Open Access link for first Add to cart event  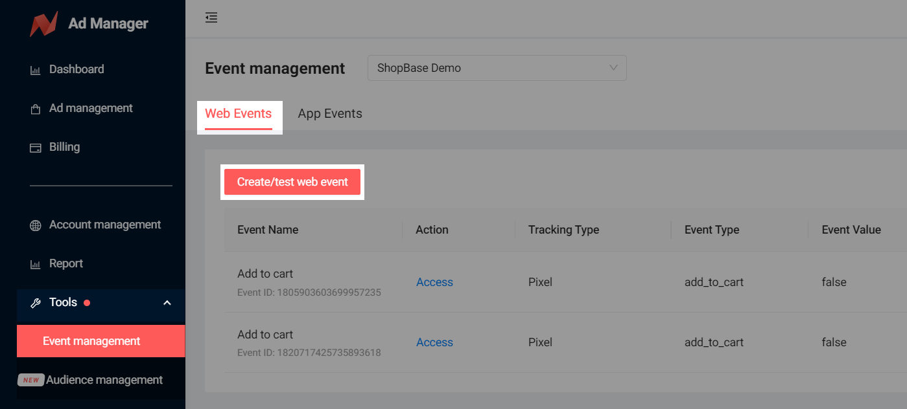[434, 282]
